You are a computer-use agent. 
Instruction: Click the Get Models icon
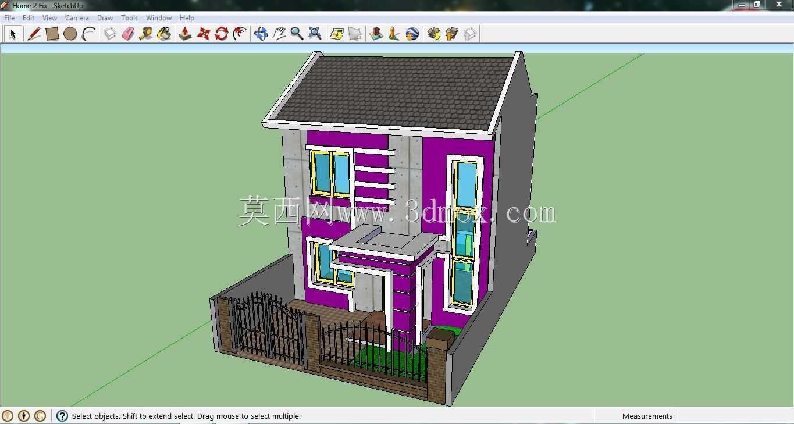[433, 34]
